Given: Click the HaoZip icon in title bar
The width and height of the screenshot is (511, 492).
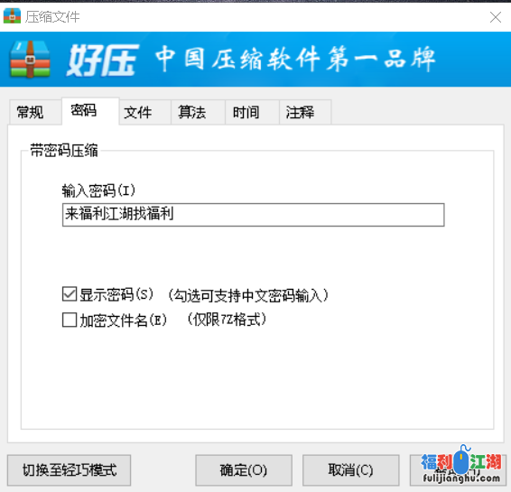Looking at the screenshot, I should tap(12, 16).
